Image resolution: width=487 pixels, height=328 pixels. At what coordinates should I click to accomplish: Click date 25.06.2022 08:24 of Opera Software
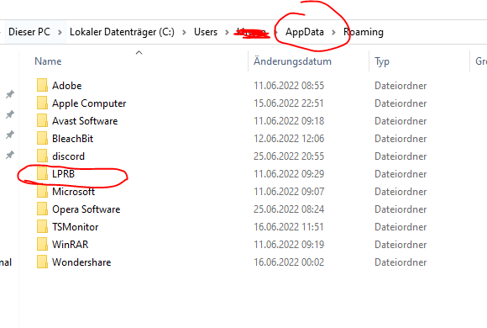[x=289, y=209]
